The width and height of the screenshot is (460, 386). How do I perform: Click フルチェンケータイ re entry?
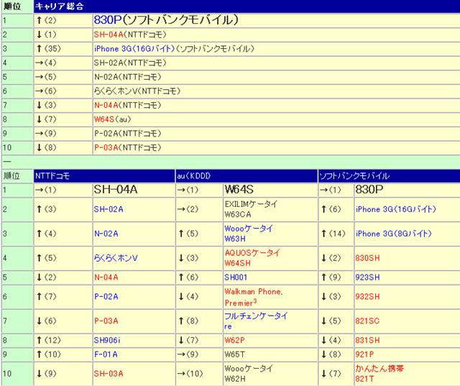[x=256, y=321]
